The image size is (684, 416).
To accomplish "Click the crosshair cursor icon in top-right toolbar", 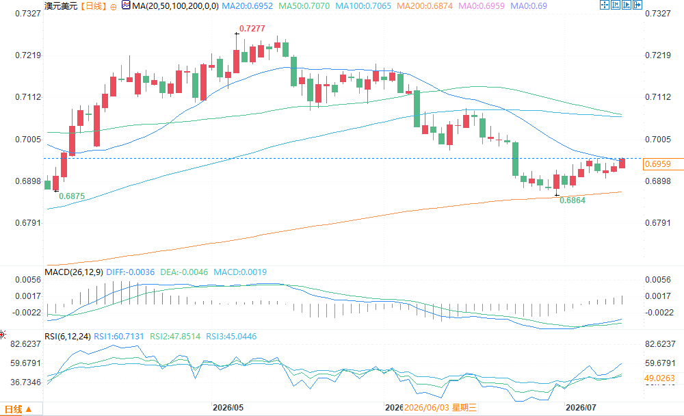I will 605,5.
